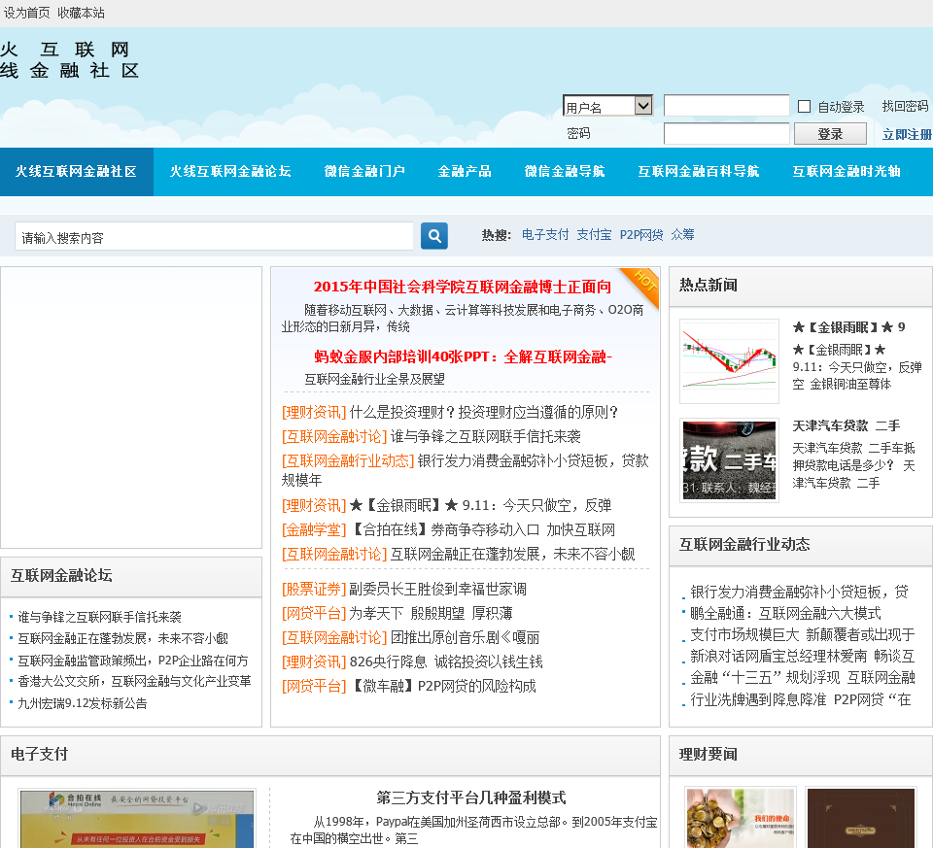This screenshot has width=933, height=848.
Task: Open the 立即注册 link
Action: (x=907, y=134)
